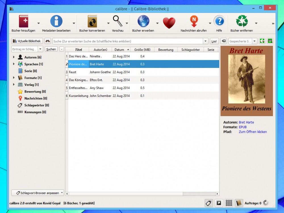The width and height of the screenshot is (284, 213).
Task: Click the Bücher hinzufügen icon
Action: [24, 22]
